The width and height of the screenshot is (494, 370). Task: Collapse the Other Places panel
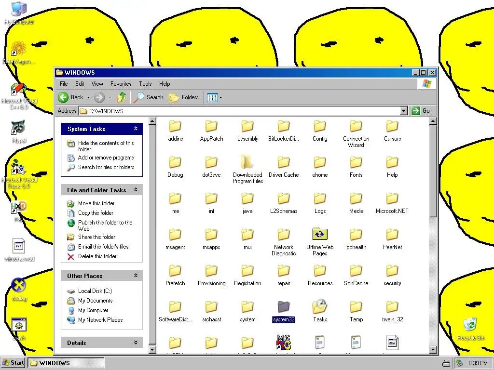pyautogui.click(x=136, y=276)
